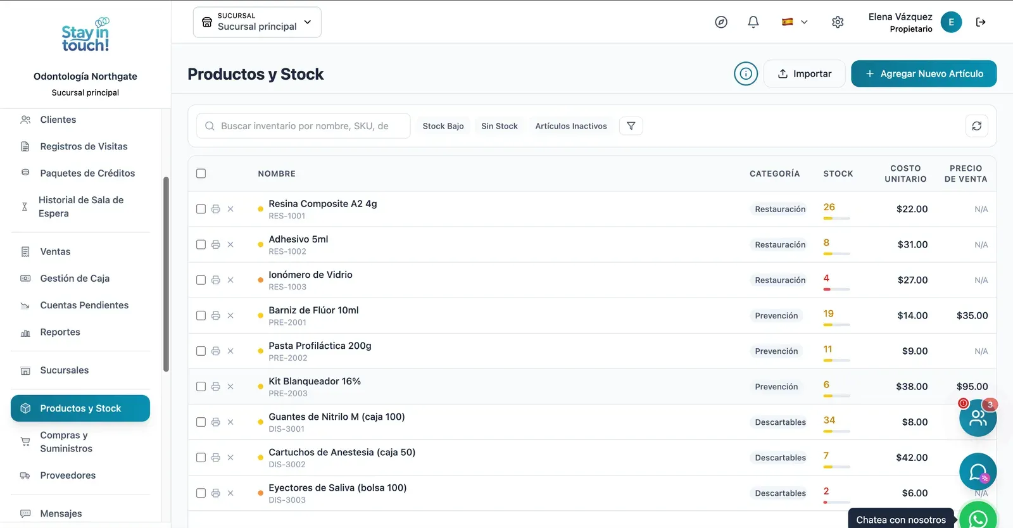Sort the table by the Stock column header
This screenshot has width=1013, height=528.
(x=838, y=173)
